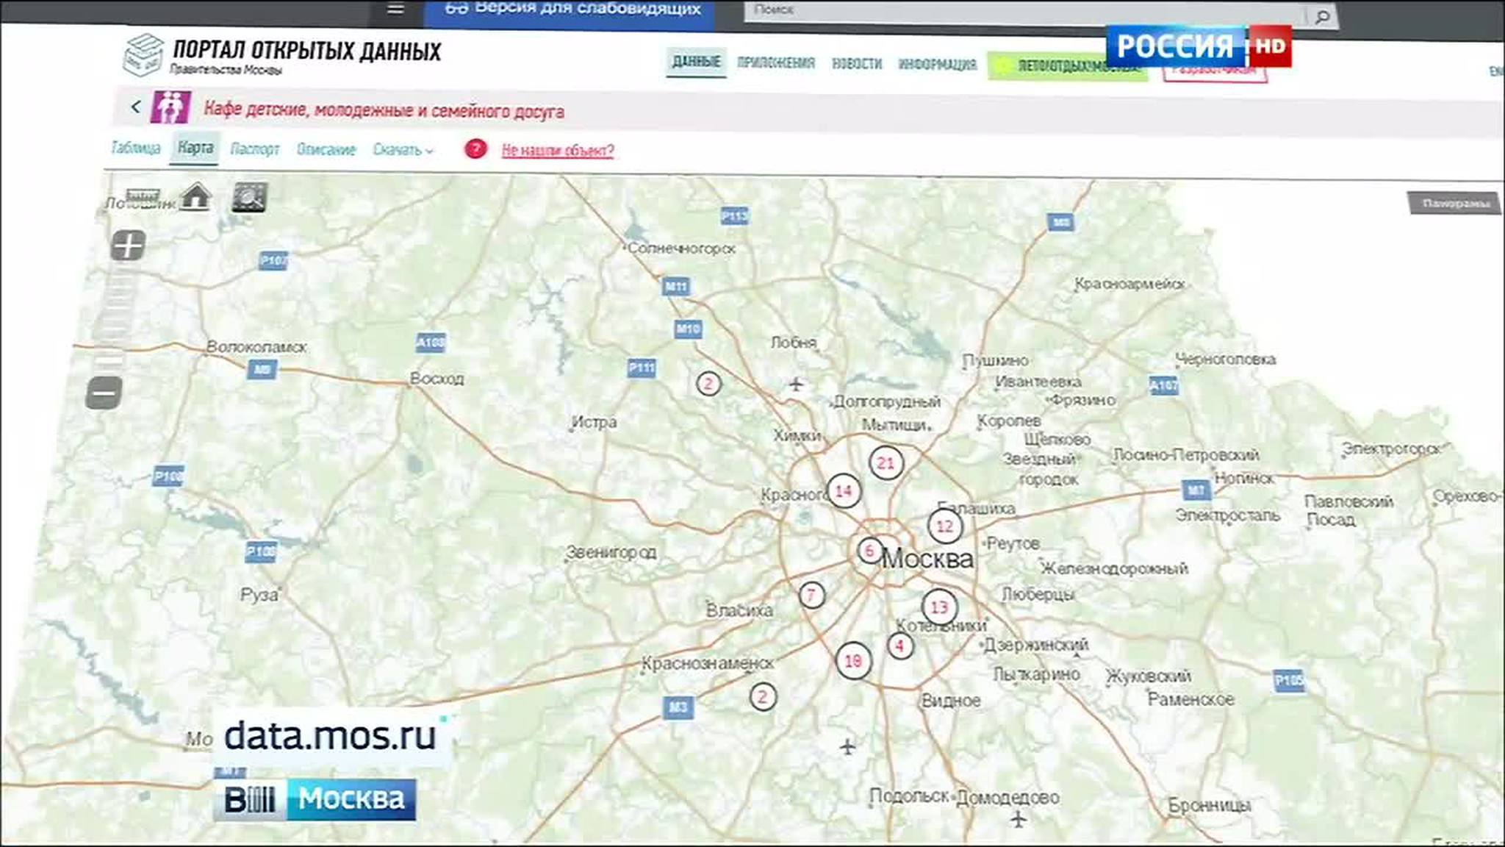1505x847 pixels.
Task: Click the search magnifier in the top bar
Action: pos(1321,15)
